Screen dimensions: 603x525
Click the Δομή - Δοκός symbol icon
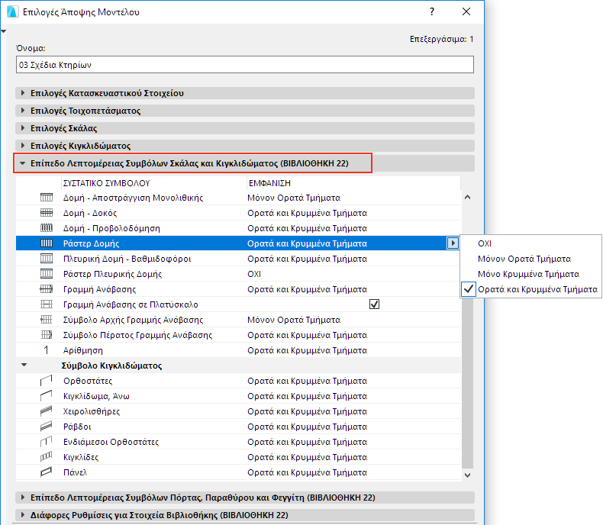(47, 213)
